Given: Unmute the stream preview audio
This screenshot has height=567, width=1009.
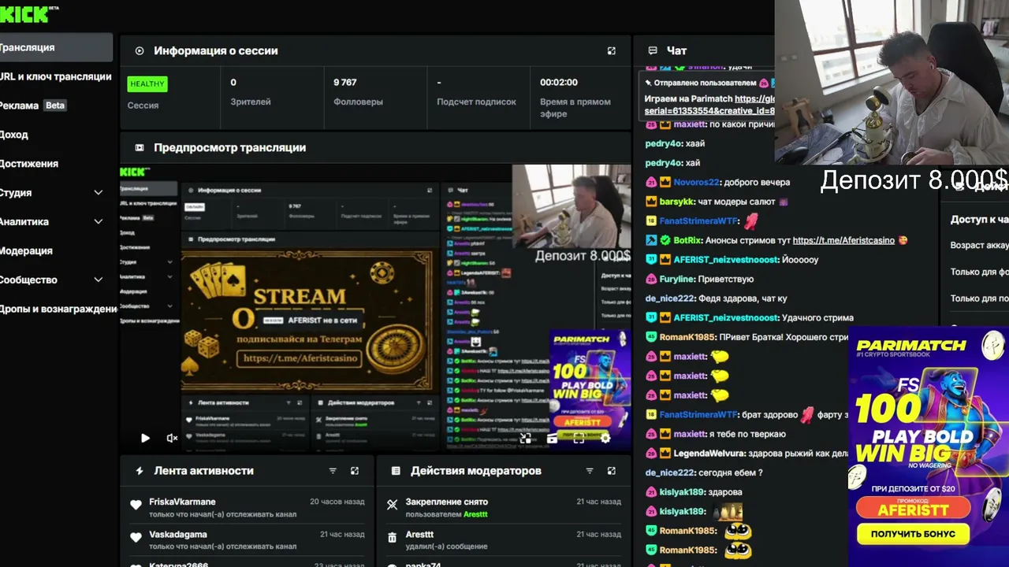Looking at the screenshot, I should pos(172,438).
